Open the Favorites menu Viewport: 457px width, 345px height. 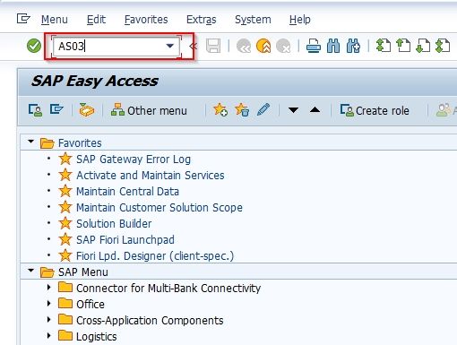point(146,20)
